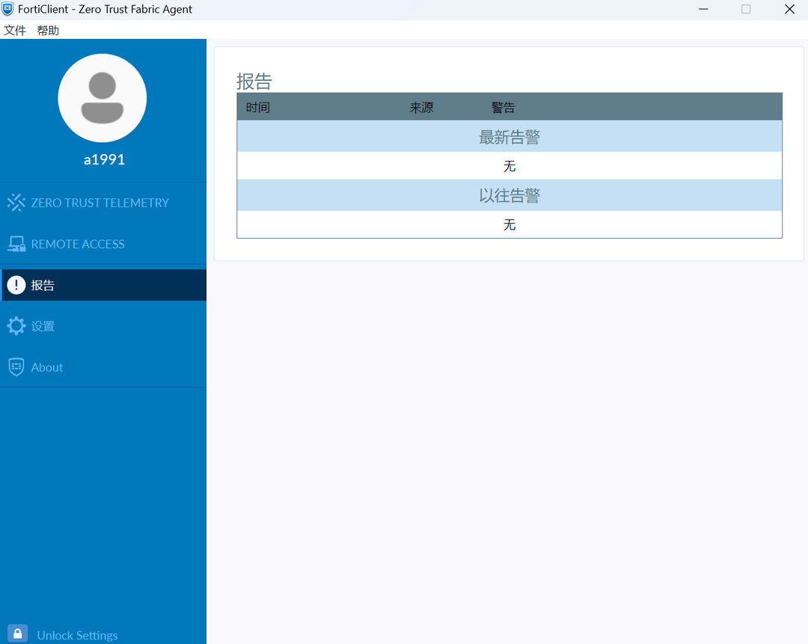Switch to the 设置 sidebar entry
Screen dimensions: 808x644
(x=43, y=325)
